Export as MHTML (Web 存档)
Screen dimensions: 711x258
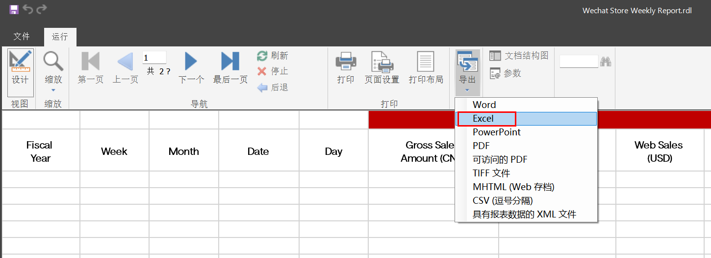526,187
